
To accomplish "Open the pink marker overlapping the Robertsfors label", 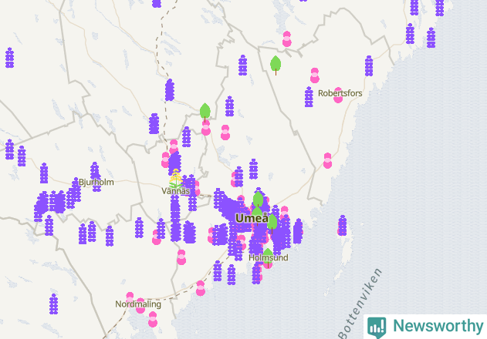I will [x=338, y=96].
